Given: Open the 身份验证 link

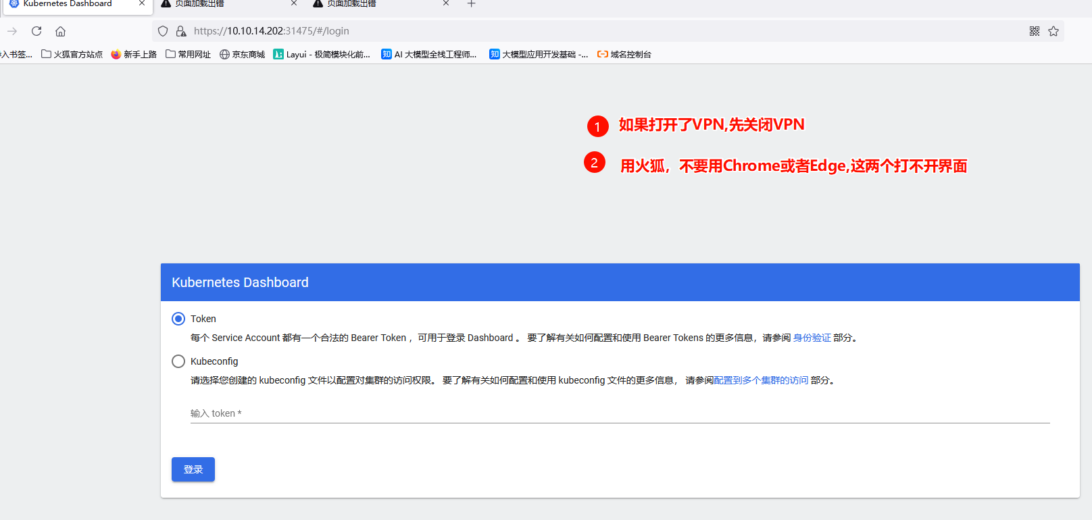Looking at the screenshot, I should (812, 338).
